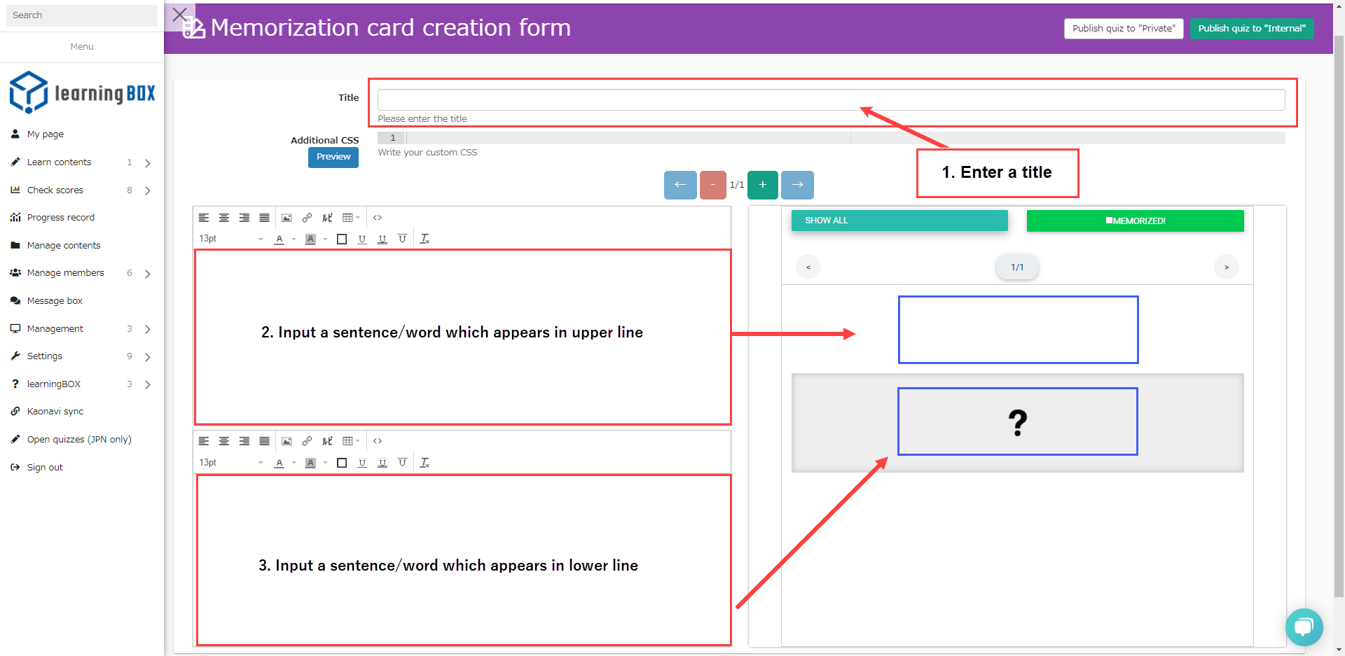
Task: Open My page from sidebar
Action: [x=46, y=134]
